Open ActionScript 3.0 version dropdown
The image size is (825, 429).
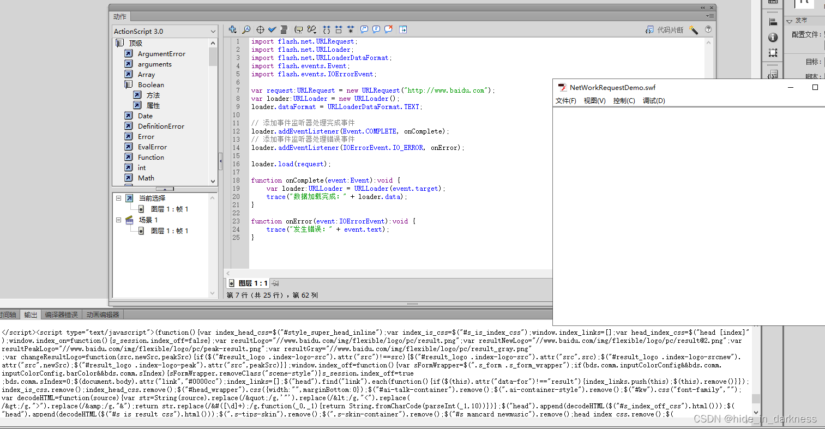click(165, 31)
